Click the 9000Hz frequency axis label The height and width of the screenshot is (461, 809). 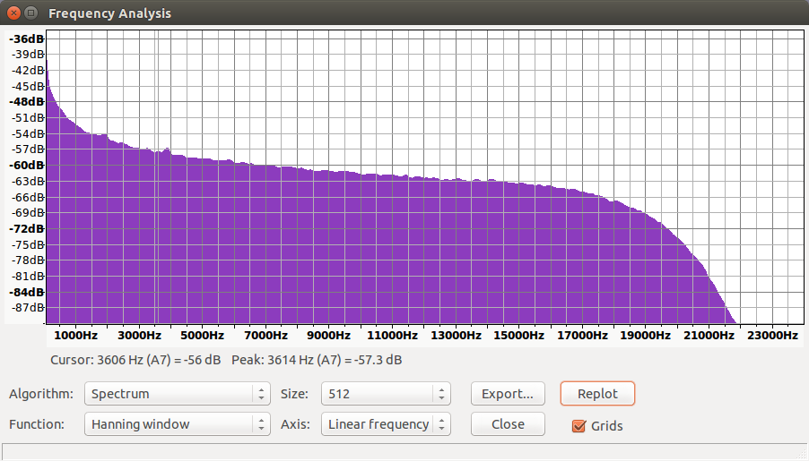pos(328,336)
